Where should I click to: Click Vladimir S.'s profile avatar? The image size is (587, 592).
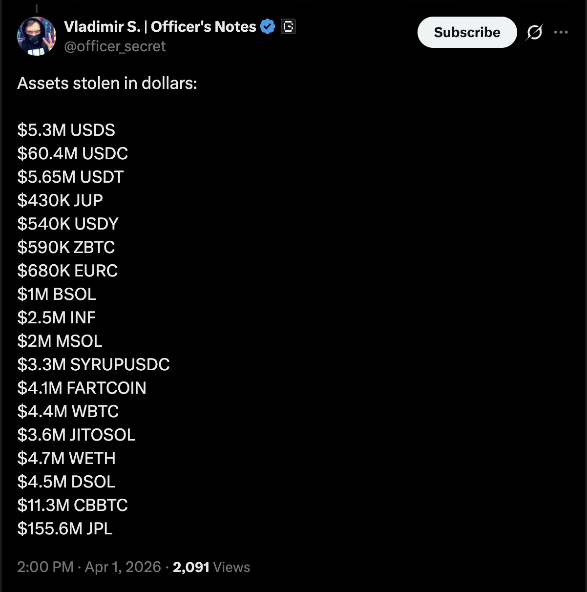click(36, 36)
